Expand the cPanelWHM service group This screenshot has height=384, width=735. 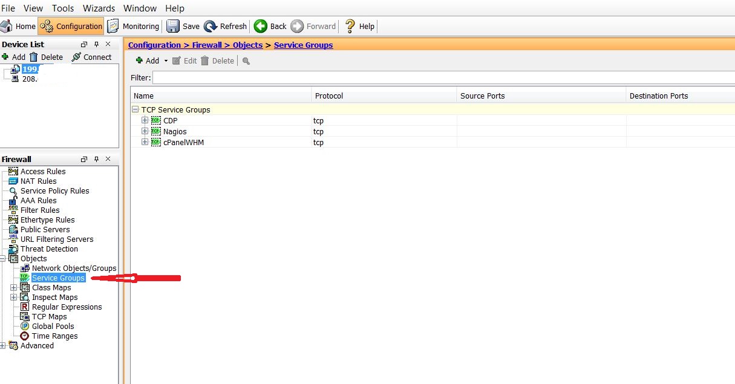tap(145, 142)
